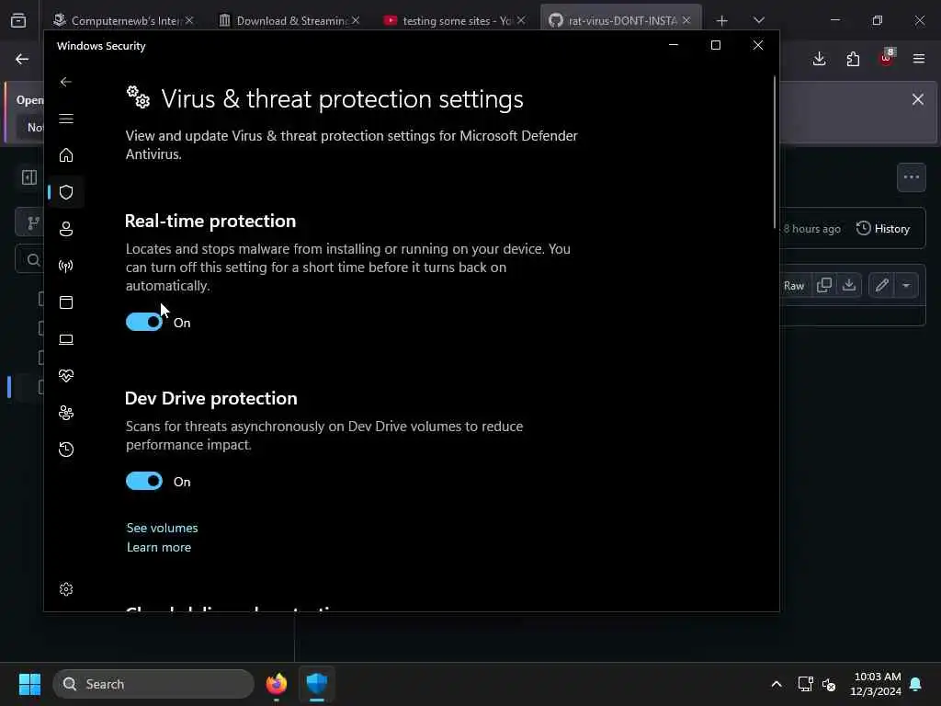941x706 pixels.
Task: View the Raw file on GitHub
Action: click(x=793, y=285)
